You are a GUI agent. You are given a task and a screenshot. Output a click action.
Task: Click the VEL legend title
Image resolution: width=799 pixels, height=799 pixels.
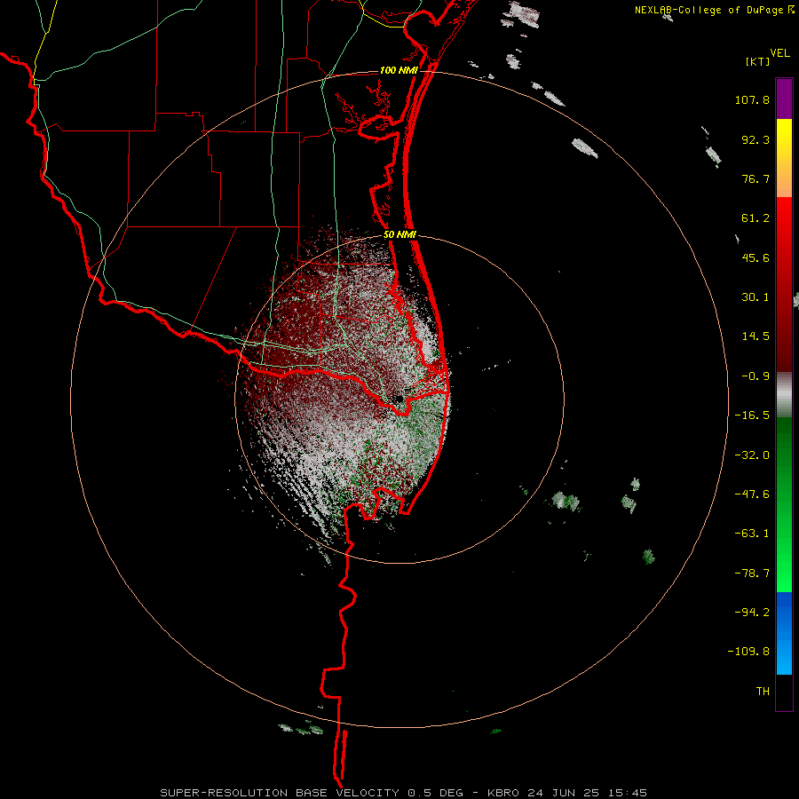tap(779, 53)
